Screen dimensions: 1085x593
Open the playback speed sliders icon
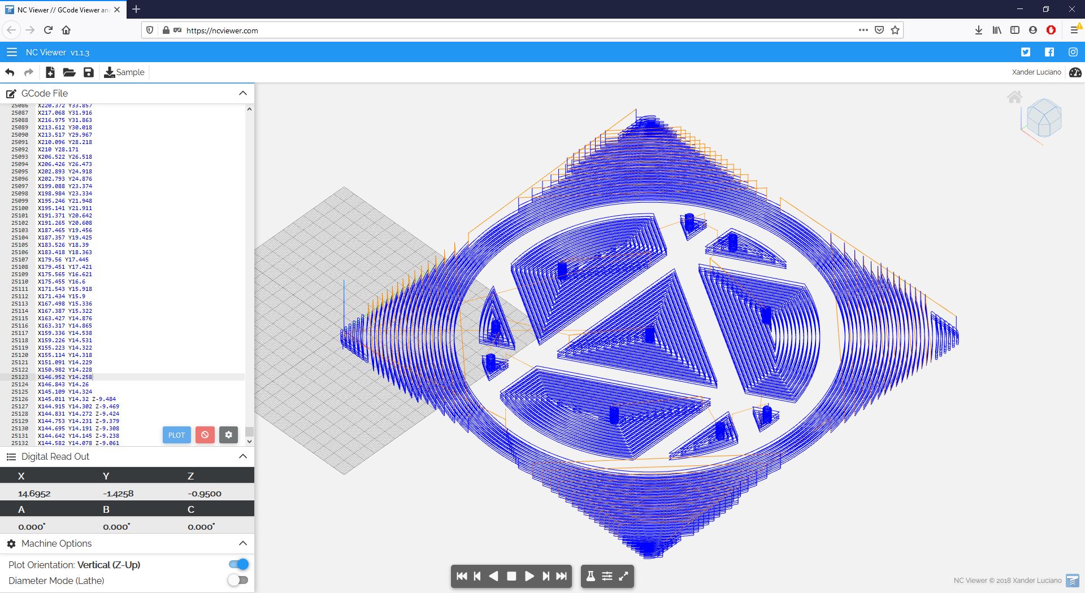coord(607,577)
